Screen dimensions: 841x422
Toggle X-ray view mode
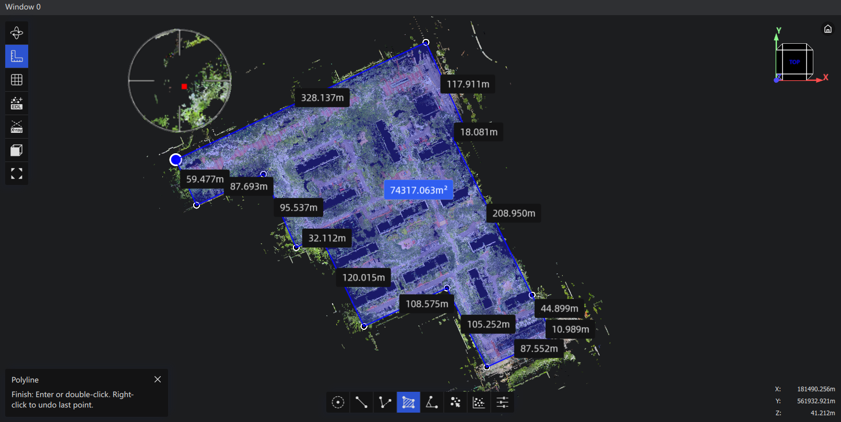pos(17,127)
